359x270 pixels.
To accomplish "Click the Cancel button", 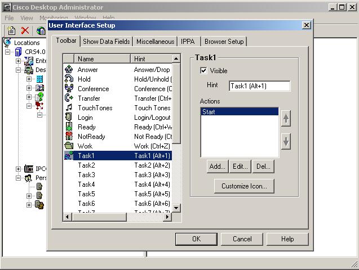I will click(242, 239).
